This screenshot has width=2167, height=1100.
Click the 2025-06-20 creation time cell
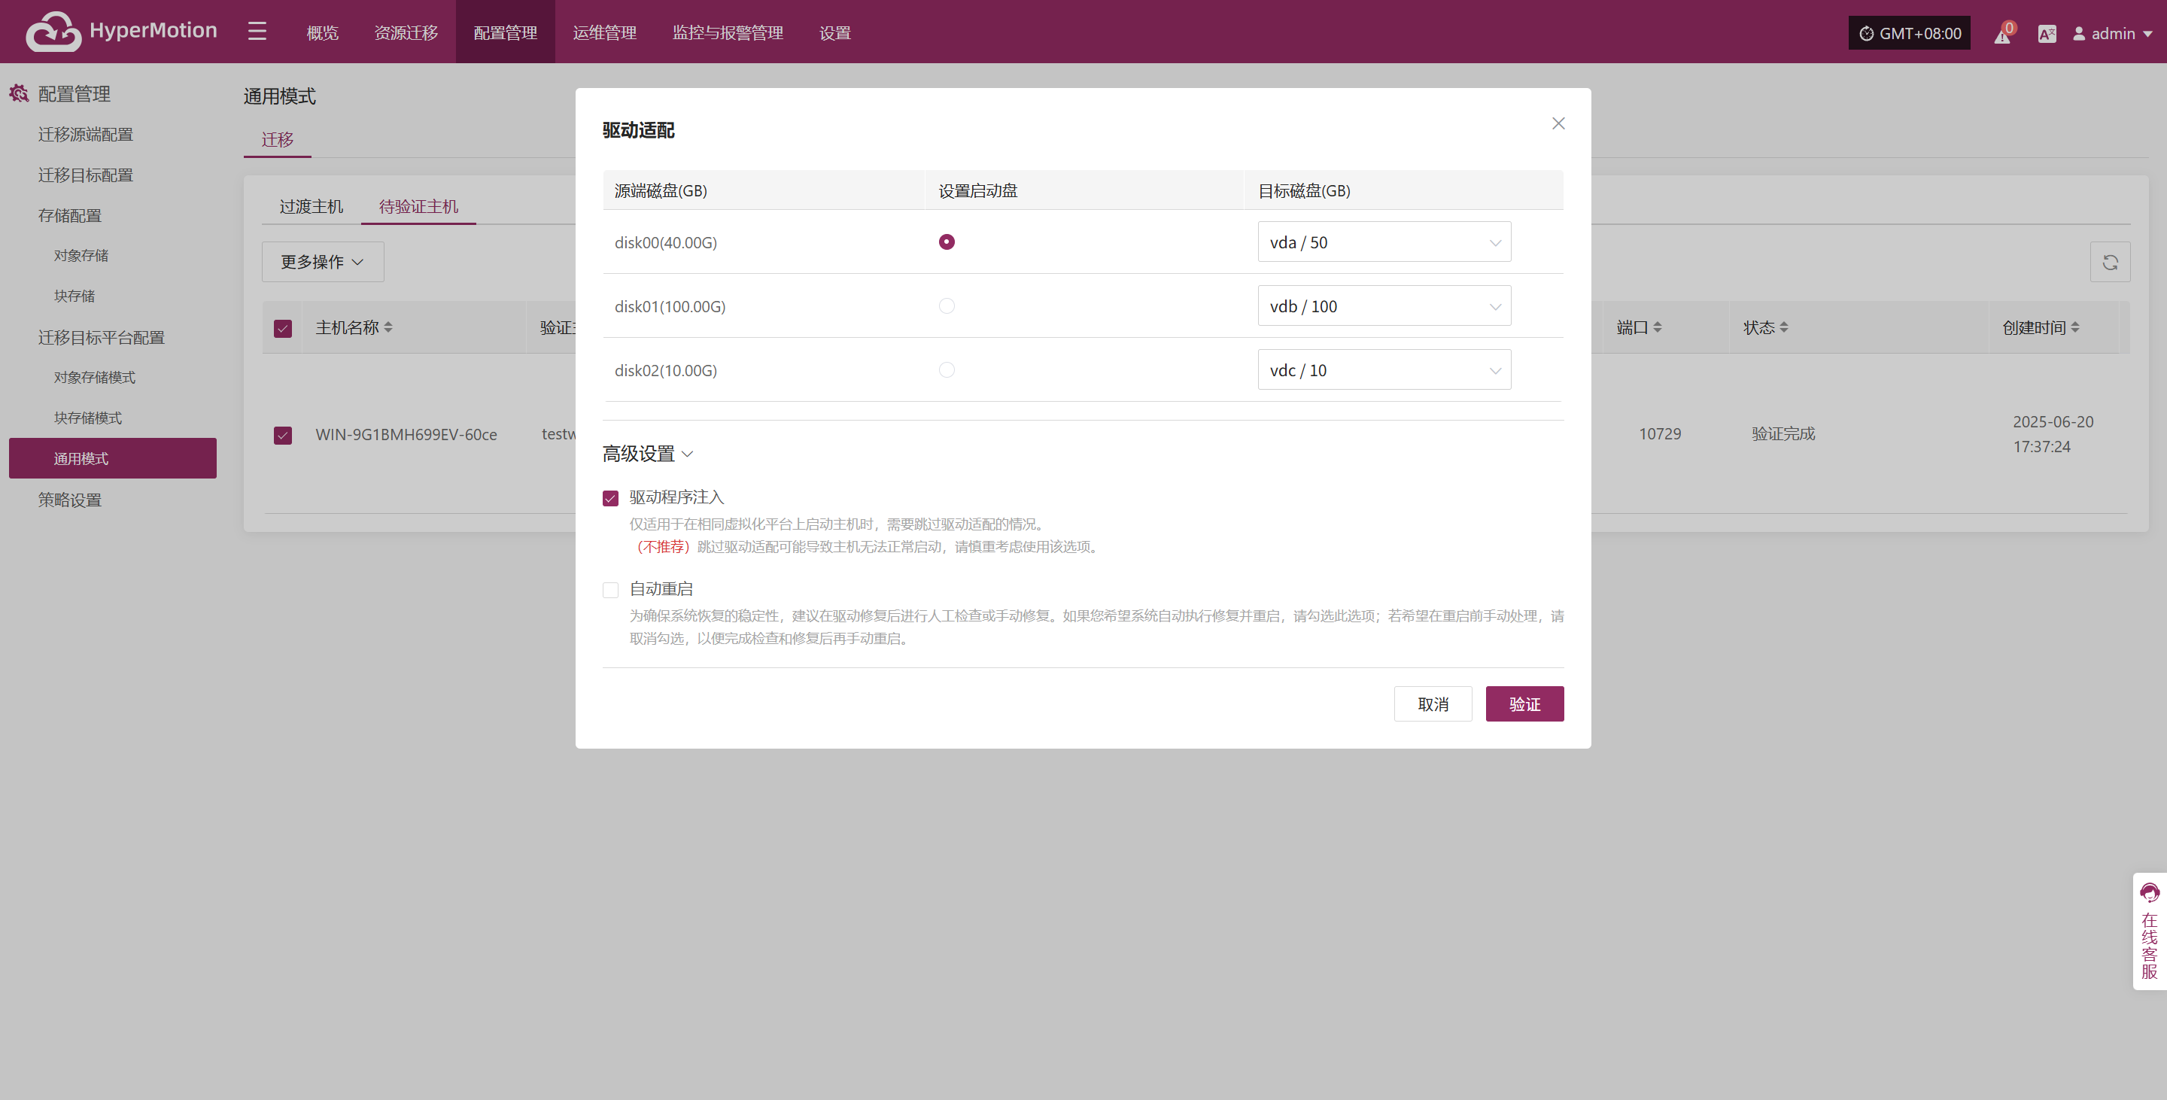(x=2053, y=434)
